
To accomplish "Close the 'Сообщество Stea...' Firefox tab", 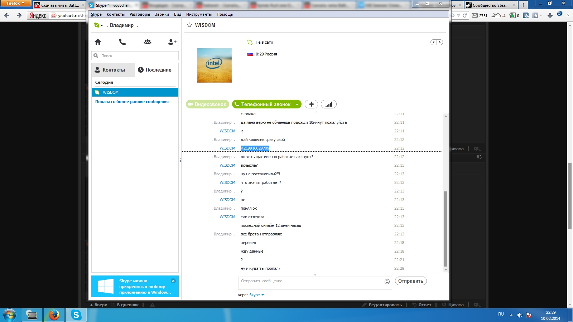I will tap(514, 5).
